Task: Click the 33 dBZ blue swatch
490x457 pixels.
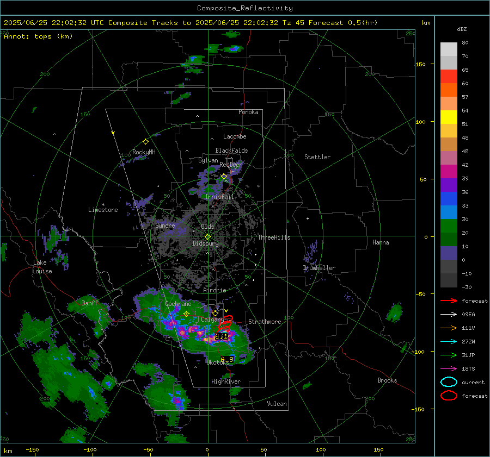Action: (449, 198)
